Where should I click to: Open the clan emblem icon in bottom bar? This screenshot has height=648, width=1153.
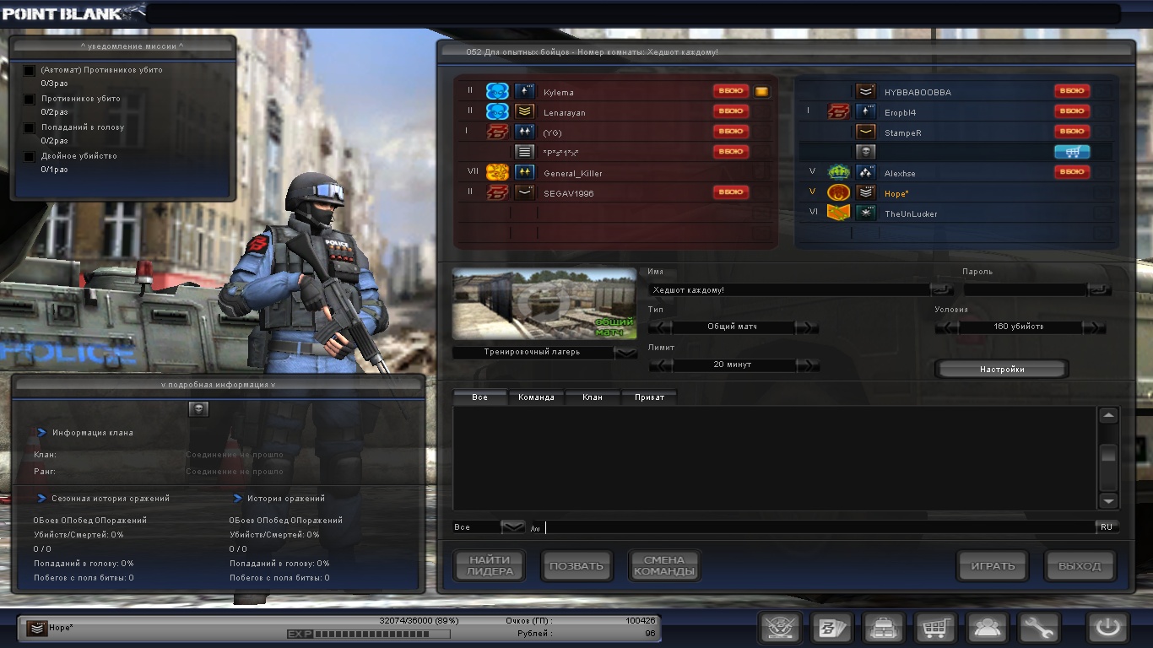[780, 629]
